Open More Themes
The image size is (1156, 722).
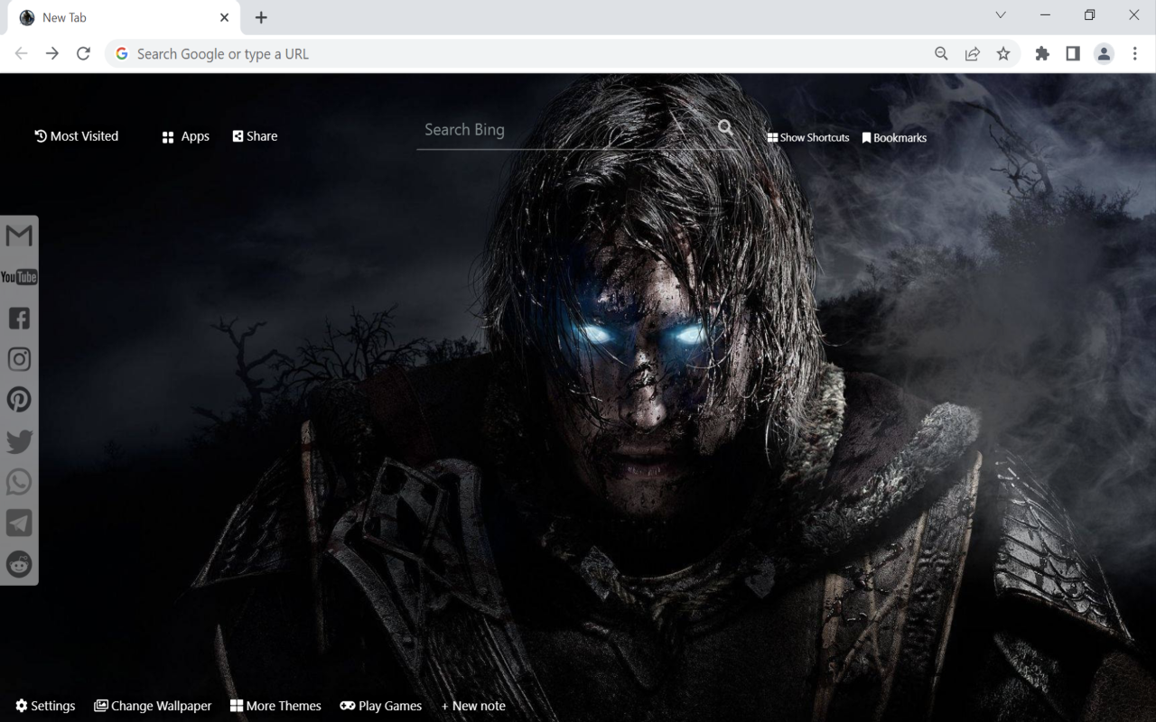[275, 706]
